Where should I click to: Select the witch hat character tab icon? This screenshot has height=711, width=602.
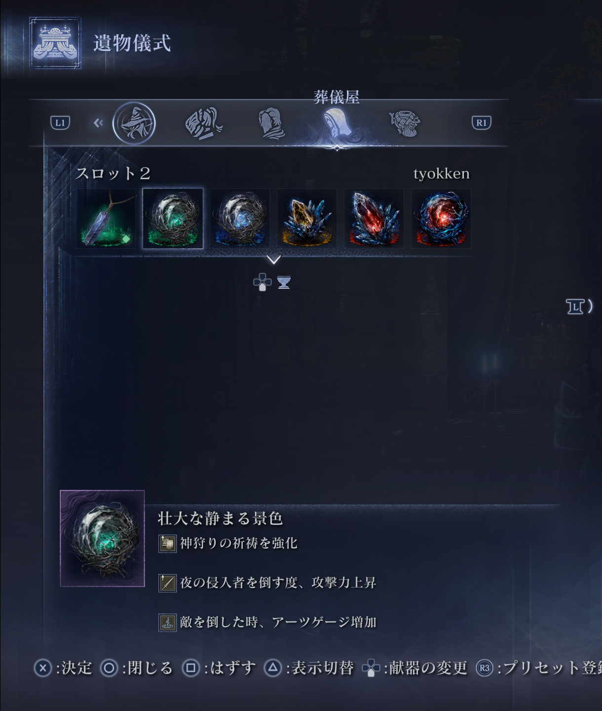(134, 123)
